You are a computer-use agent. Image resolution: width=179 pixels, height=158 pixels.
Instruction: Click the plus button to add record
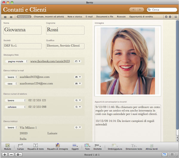click(5, 155)
